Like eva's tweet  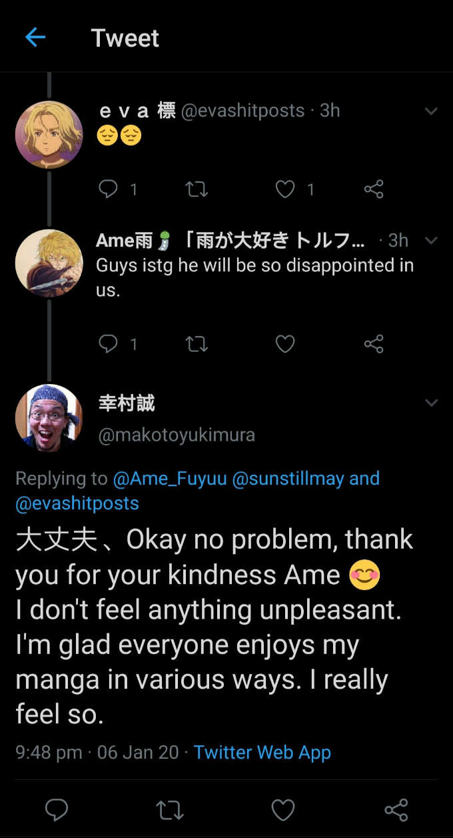coord(285,190)
